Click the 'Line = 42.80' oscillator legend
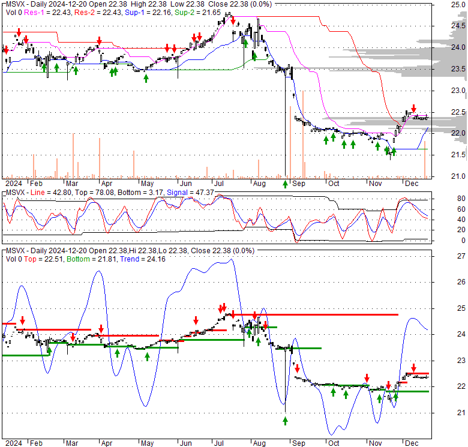 pyautogui.click(x=51, y=193)
